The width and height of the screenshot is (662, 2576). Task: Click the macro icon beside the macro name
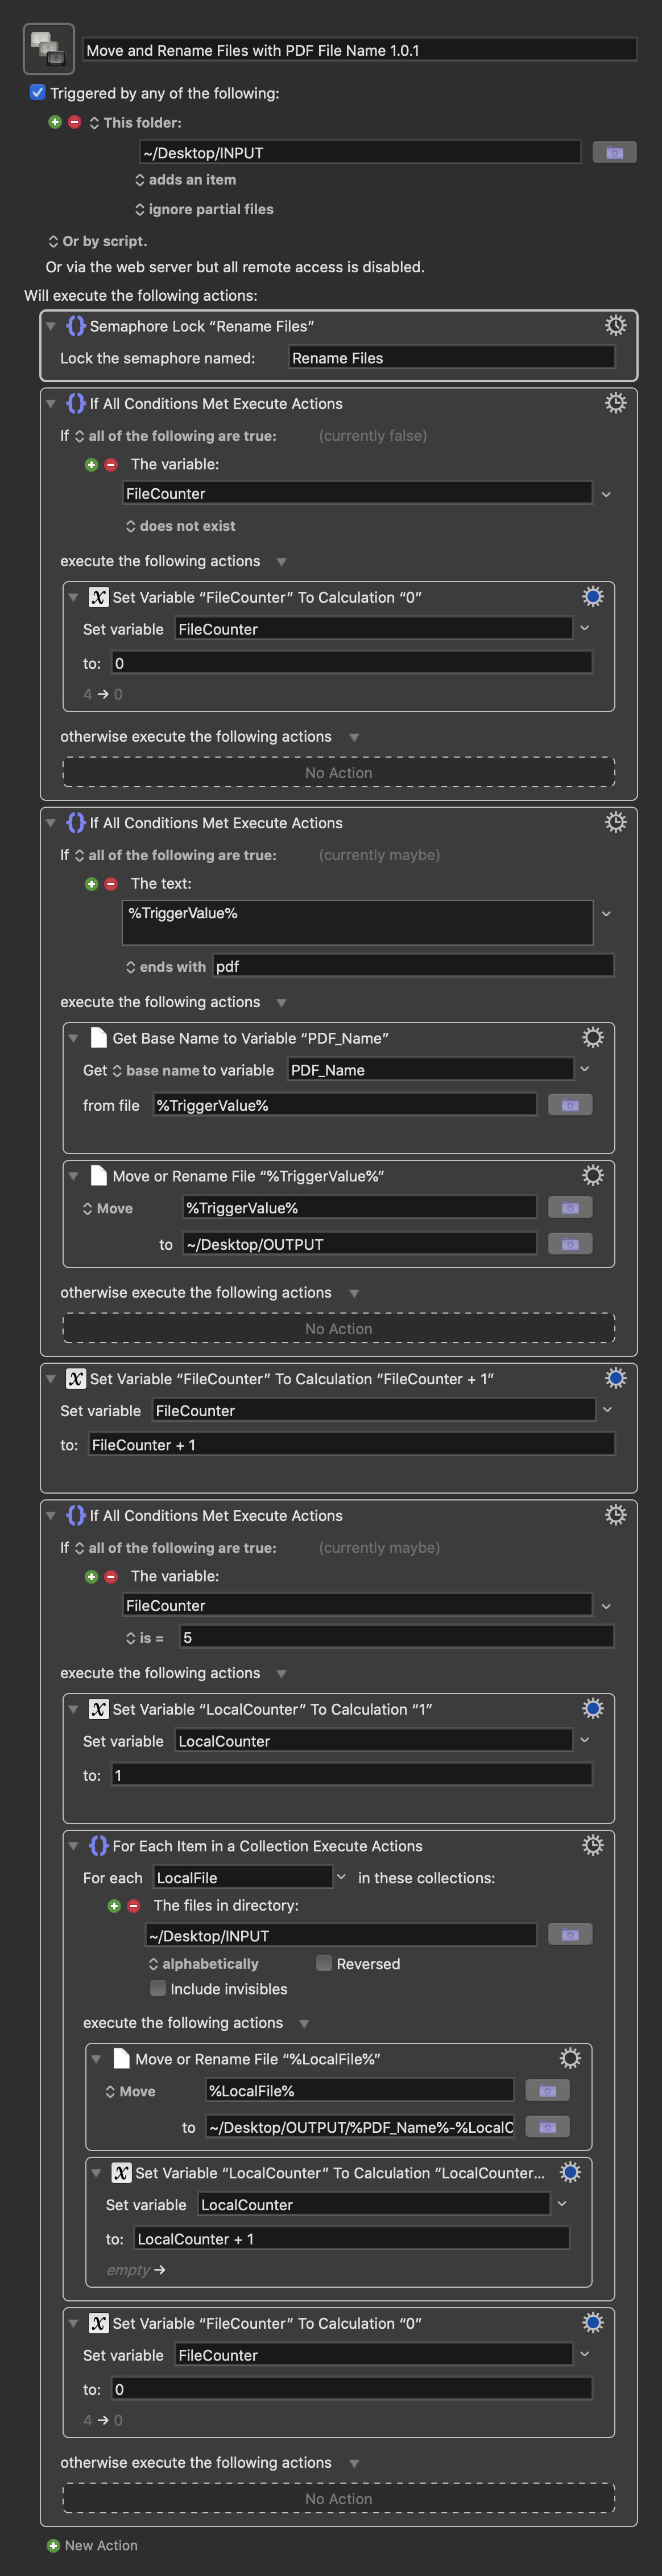click(x=48, y=49)
